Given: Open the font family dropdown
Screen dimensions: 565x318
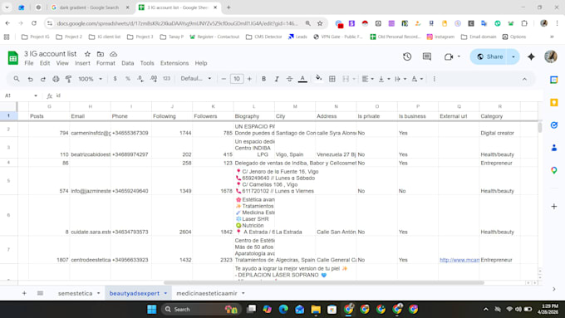Looking at the screenshot, I should (195, 79).
